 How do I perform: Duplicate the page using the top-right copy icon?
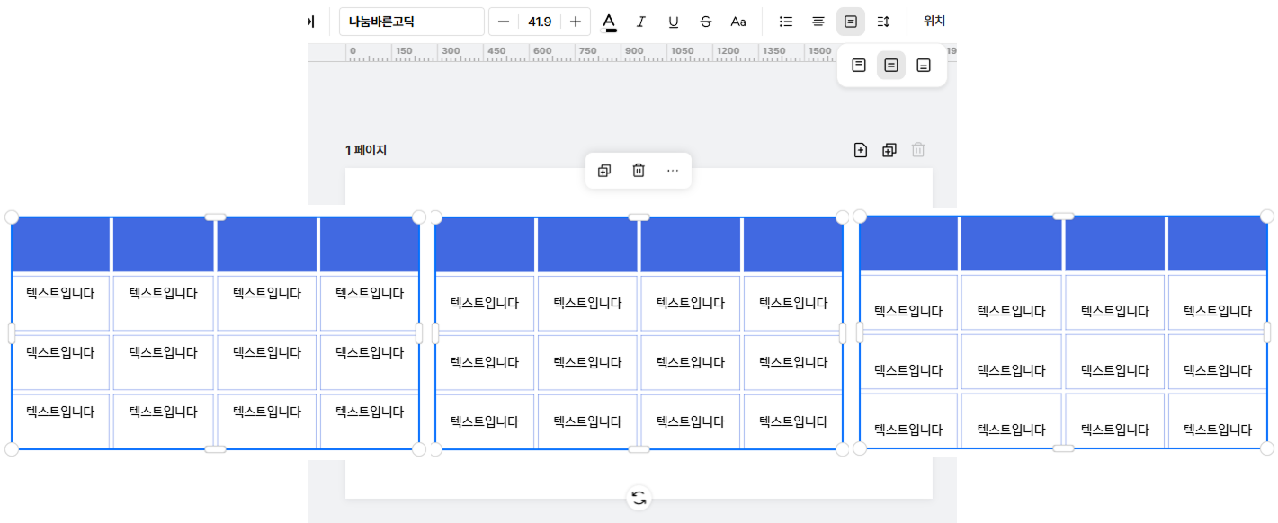[x=889, y=150]
